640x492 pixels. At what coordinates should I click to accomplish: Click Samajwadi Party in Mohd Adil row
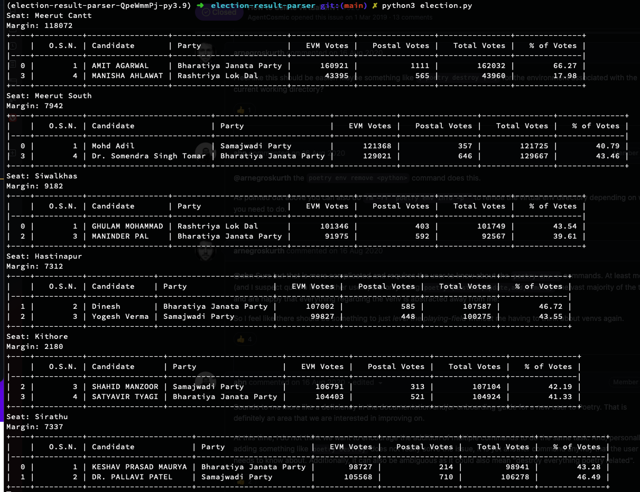256,146
